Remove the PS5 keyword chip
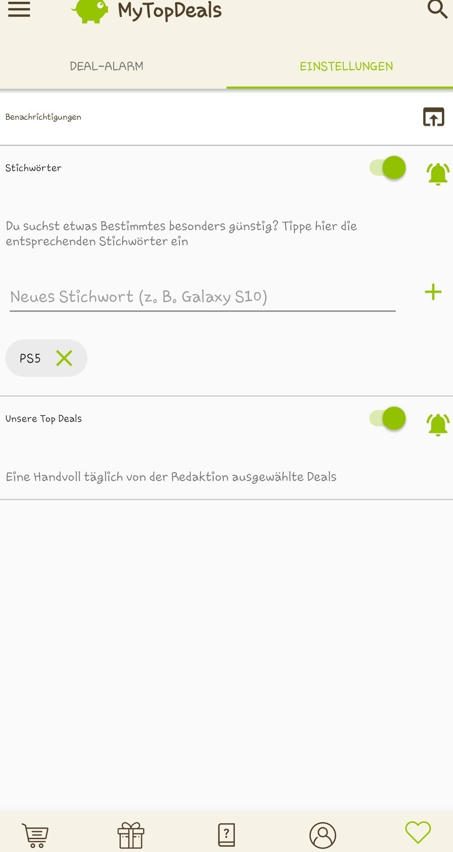This screenshot has width=453, height=852. pos(64,358)
